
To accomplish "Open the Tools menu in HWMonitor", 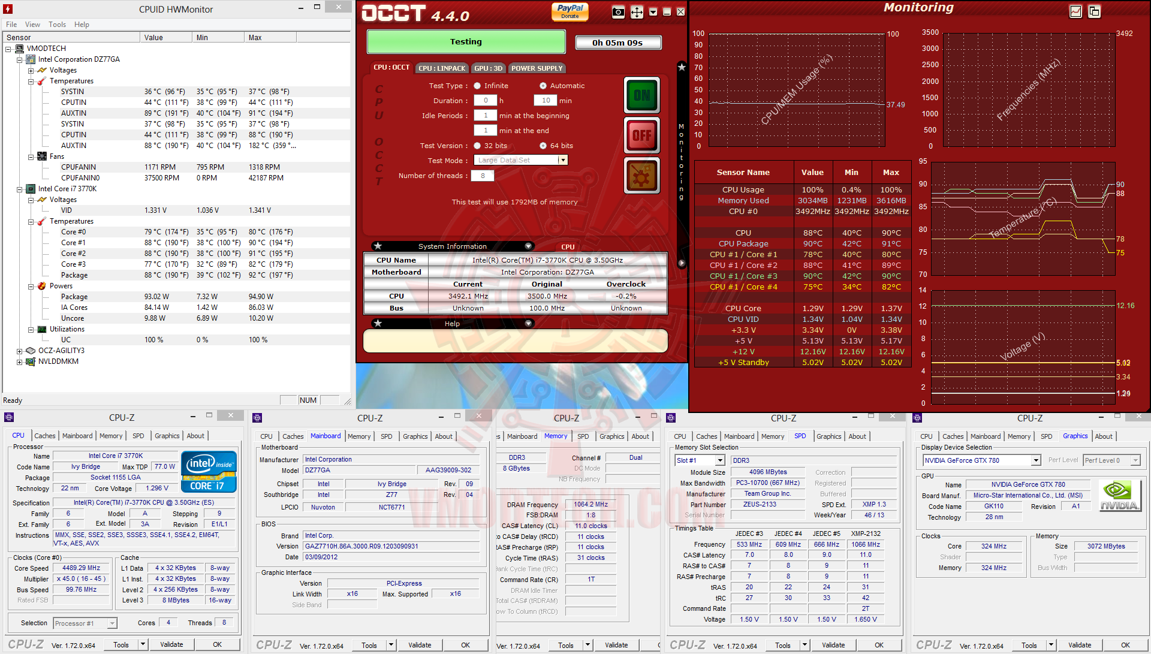I will [x=57, y=25].
